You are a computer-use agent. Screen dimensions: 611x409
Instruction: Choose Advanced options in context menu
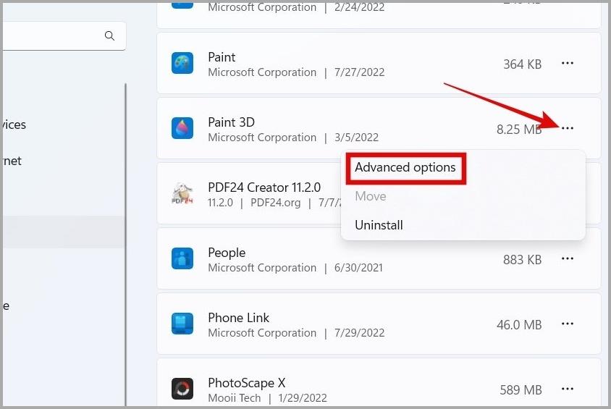tap(405, 167)
